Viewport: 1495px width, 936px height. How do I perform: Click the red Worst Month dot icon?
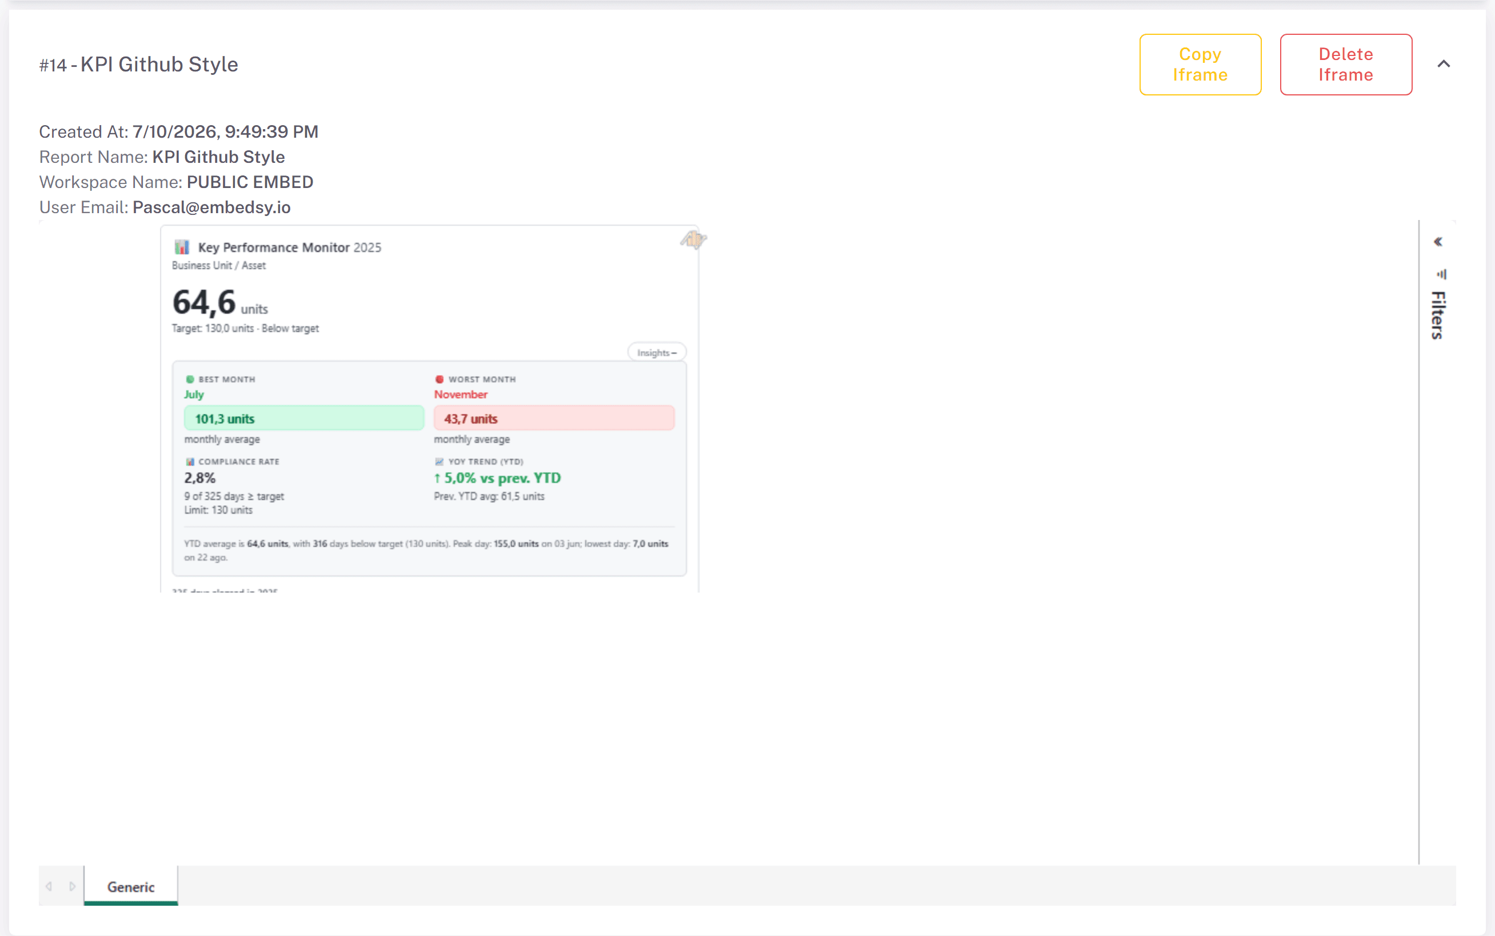coord(439,379)
